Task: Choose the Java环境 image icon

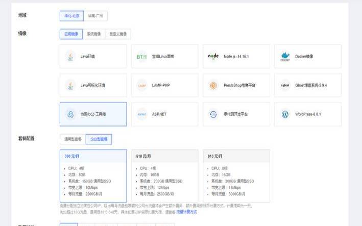Action: [x=70, y=57]
